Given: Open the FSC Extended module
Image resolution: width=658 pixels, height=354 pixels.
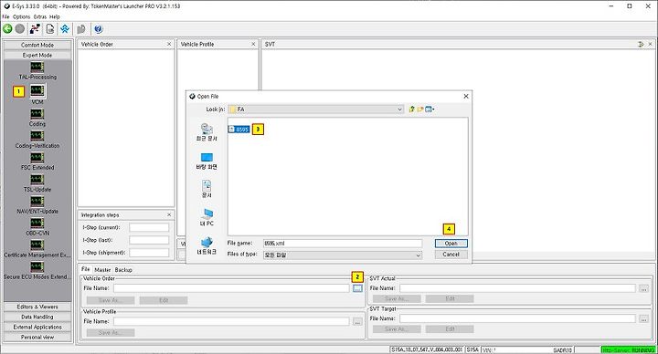Looking at the screenshot, I should [x=37, y=161].
